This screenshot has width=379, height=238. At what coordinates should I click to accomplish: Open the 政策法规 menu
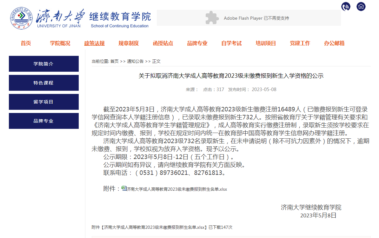click(x=94, y=43)
